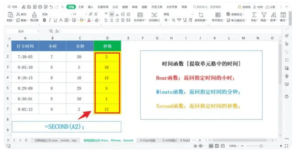Click the formula bar input field
The image size is (297, 152).
point(164,31)
